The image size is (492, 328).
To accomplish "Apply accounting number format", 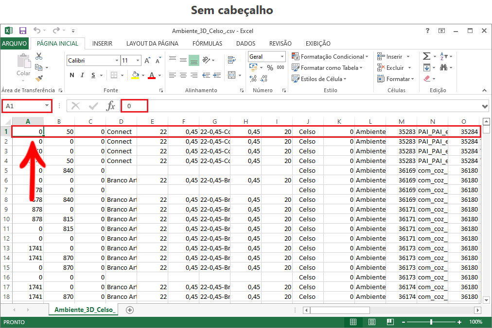I will (253, 67).
